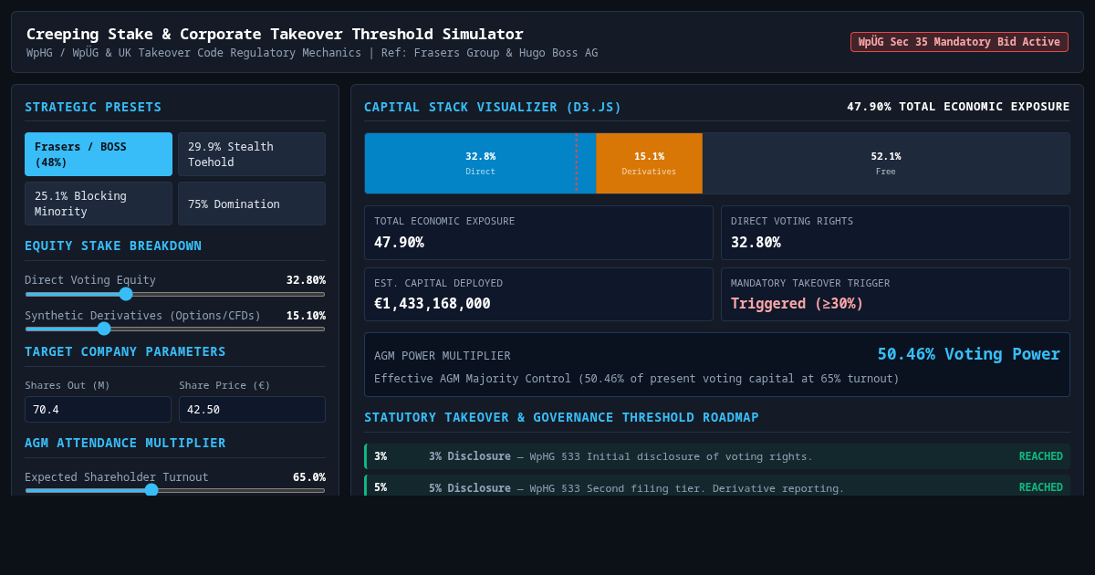Click the 65.0% turnout value

[x=309, y=477]
